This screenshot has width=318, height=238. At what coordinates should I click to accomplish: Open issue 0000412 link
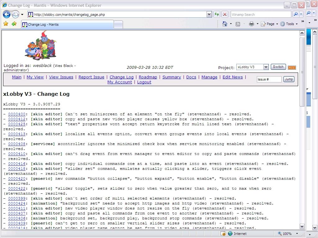(17, 119)
